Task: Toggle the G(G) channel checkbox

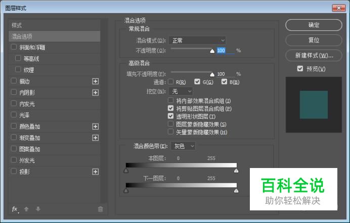Action: [x=197, y=82]
